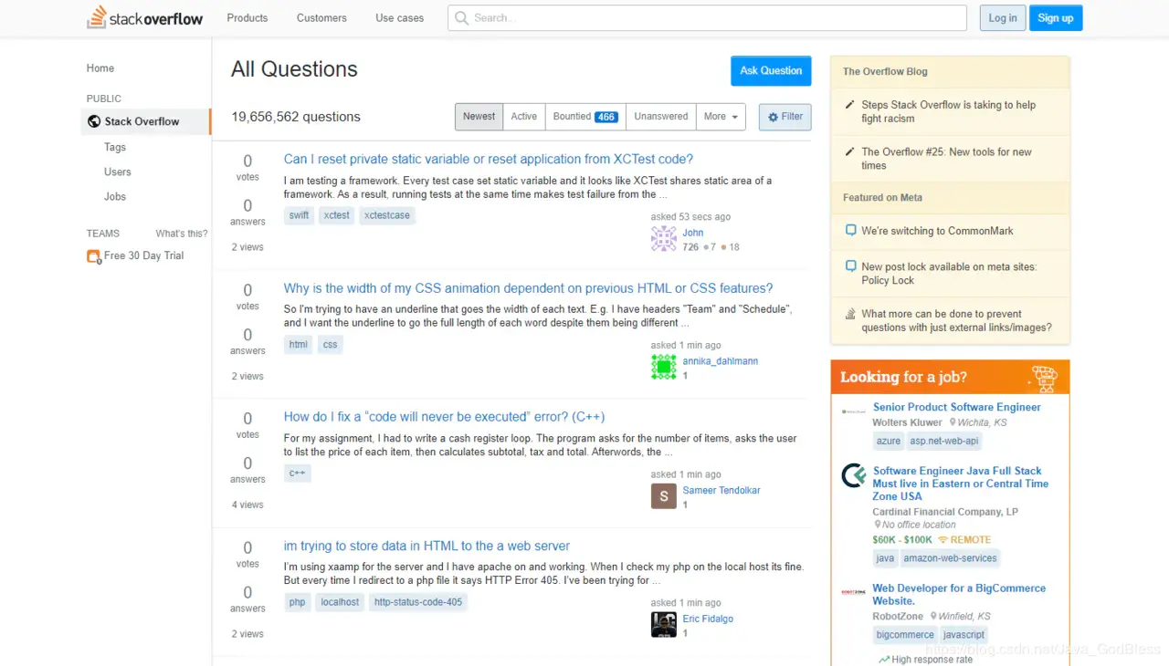Open the CSS animation width question

tap(528, 288)
